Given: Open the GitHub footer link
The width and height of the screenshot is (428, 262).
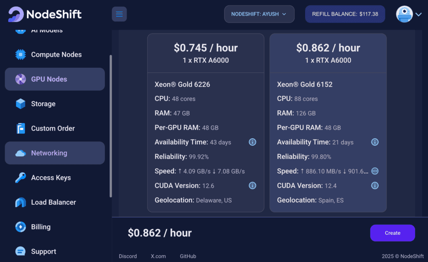Looking at the screenshot, I should [188, 256].
